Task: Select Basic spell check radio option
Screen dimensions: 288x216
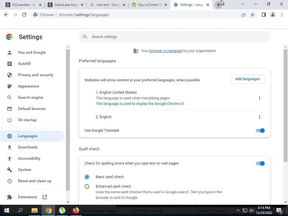Action: [87, 177]
